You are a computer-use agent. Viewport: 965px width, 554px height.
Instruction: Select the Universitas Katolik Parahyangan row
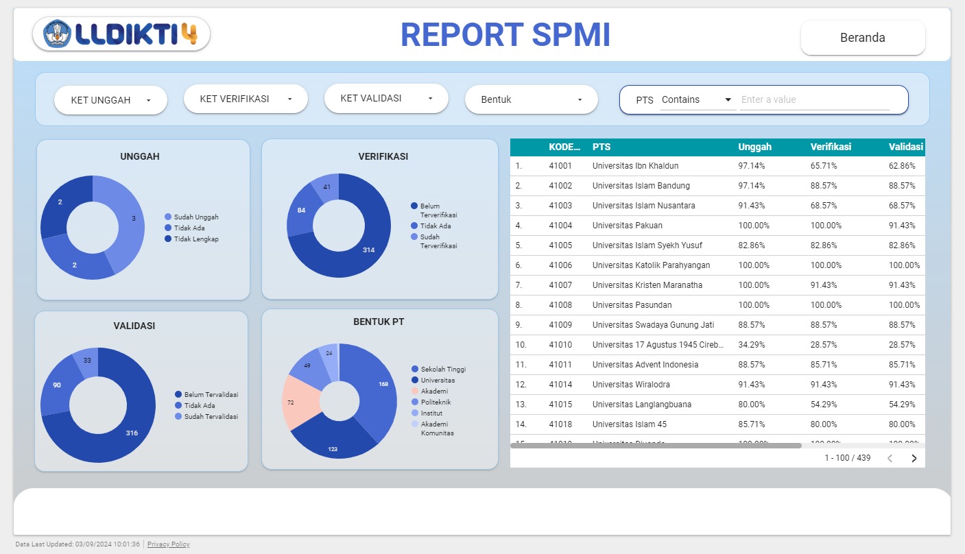click(x=717, y=265)
